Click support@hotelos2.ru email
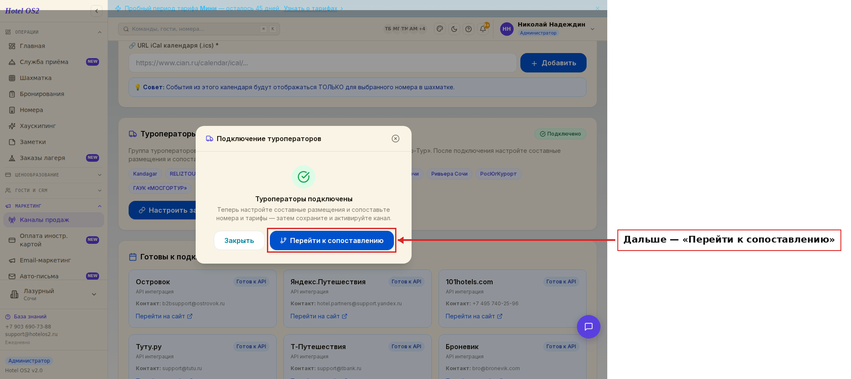Viewport: 851px width, 379px height. [x=31, y=334]
